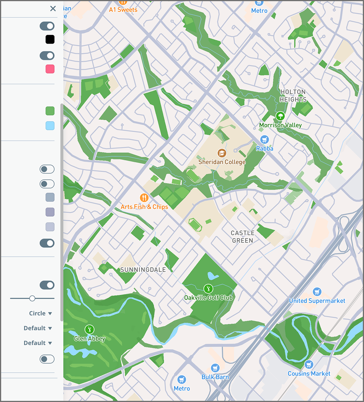The image size is (364, 402).
Task: Enable the switch below the Default dropdowns
Action: pyautogui.click(x=47, y=359)
